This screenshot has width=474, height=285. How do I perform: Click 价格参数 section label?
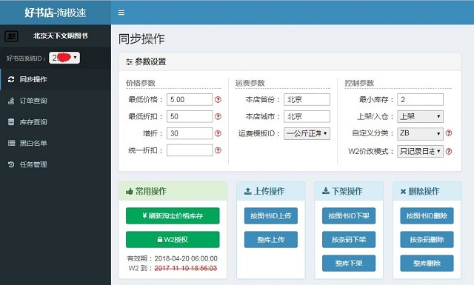pyautogui.click(x=141, y=83)
